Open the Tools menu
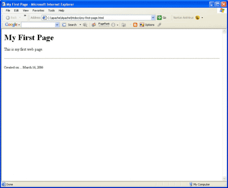Image resolution: width=228 pixels, height=188 pixels. point(52,10)
